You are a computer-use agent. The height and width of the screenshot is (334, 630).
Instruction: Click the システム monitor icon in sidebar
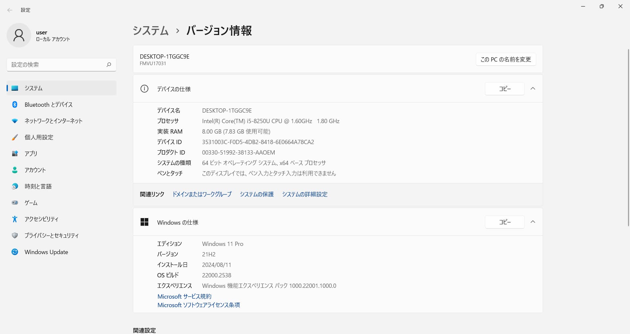15,88
